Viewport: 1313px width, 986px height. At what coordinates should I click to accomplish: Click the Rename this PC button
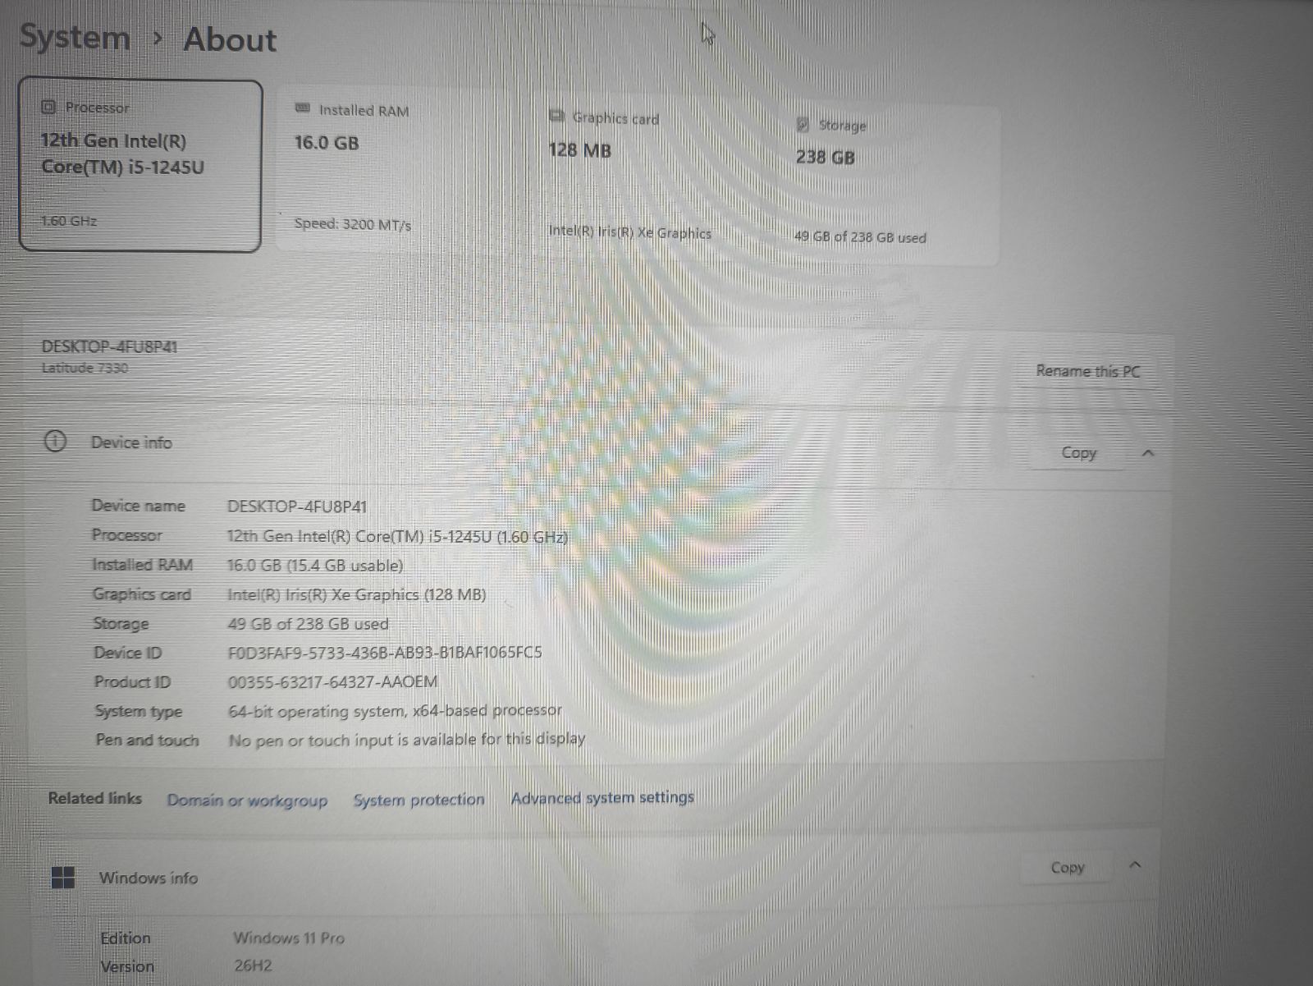[1087, 371]
